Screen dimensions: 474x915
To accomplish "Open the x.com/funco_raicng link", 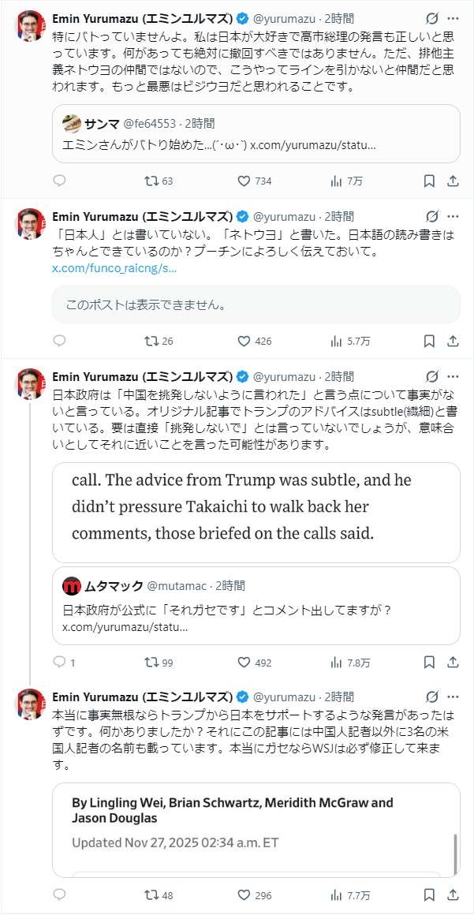I will [114, 269].
